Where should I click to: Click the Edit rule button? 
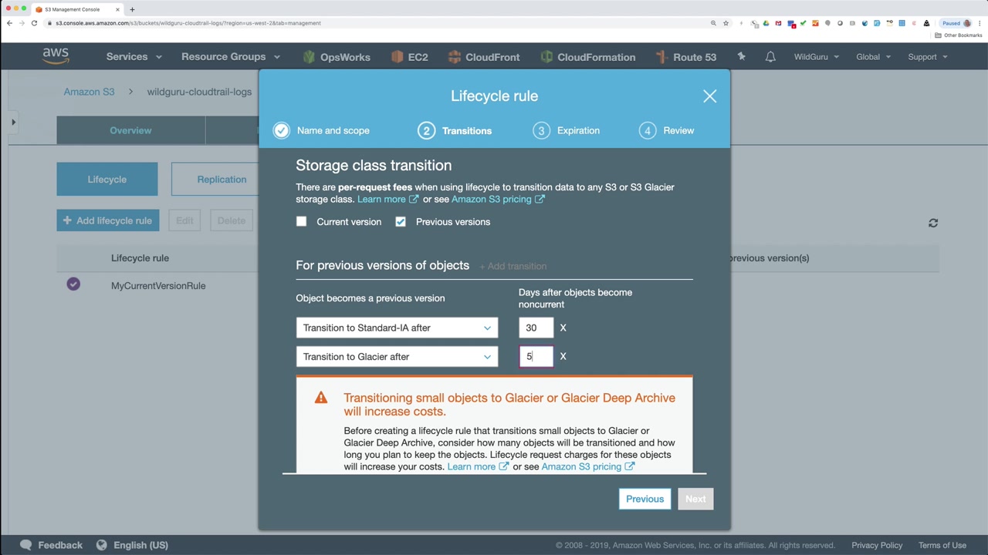click(184, 220)
